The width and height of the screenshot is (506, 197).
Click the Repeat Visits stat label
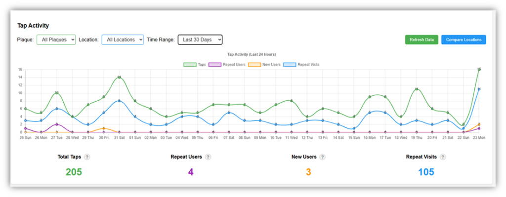[x=422, y=157]
